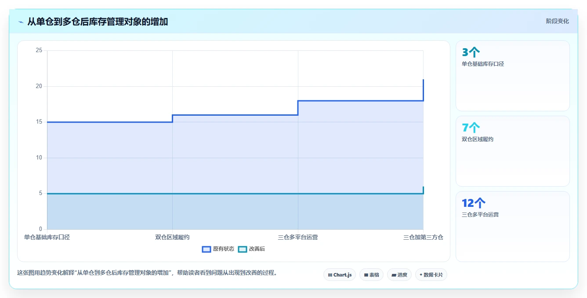Click the lightning icon beside the title
The width and height of the screenshot is (587, 298).
(x=21, y=22)
